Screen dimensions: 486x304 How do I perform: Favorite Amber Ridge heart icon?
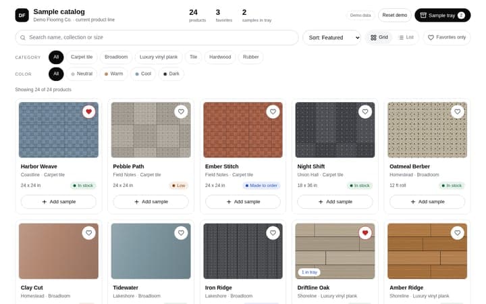pyautogui.click(x=457, y=233)
